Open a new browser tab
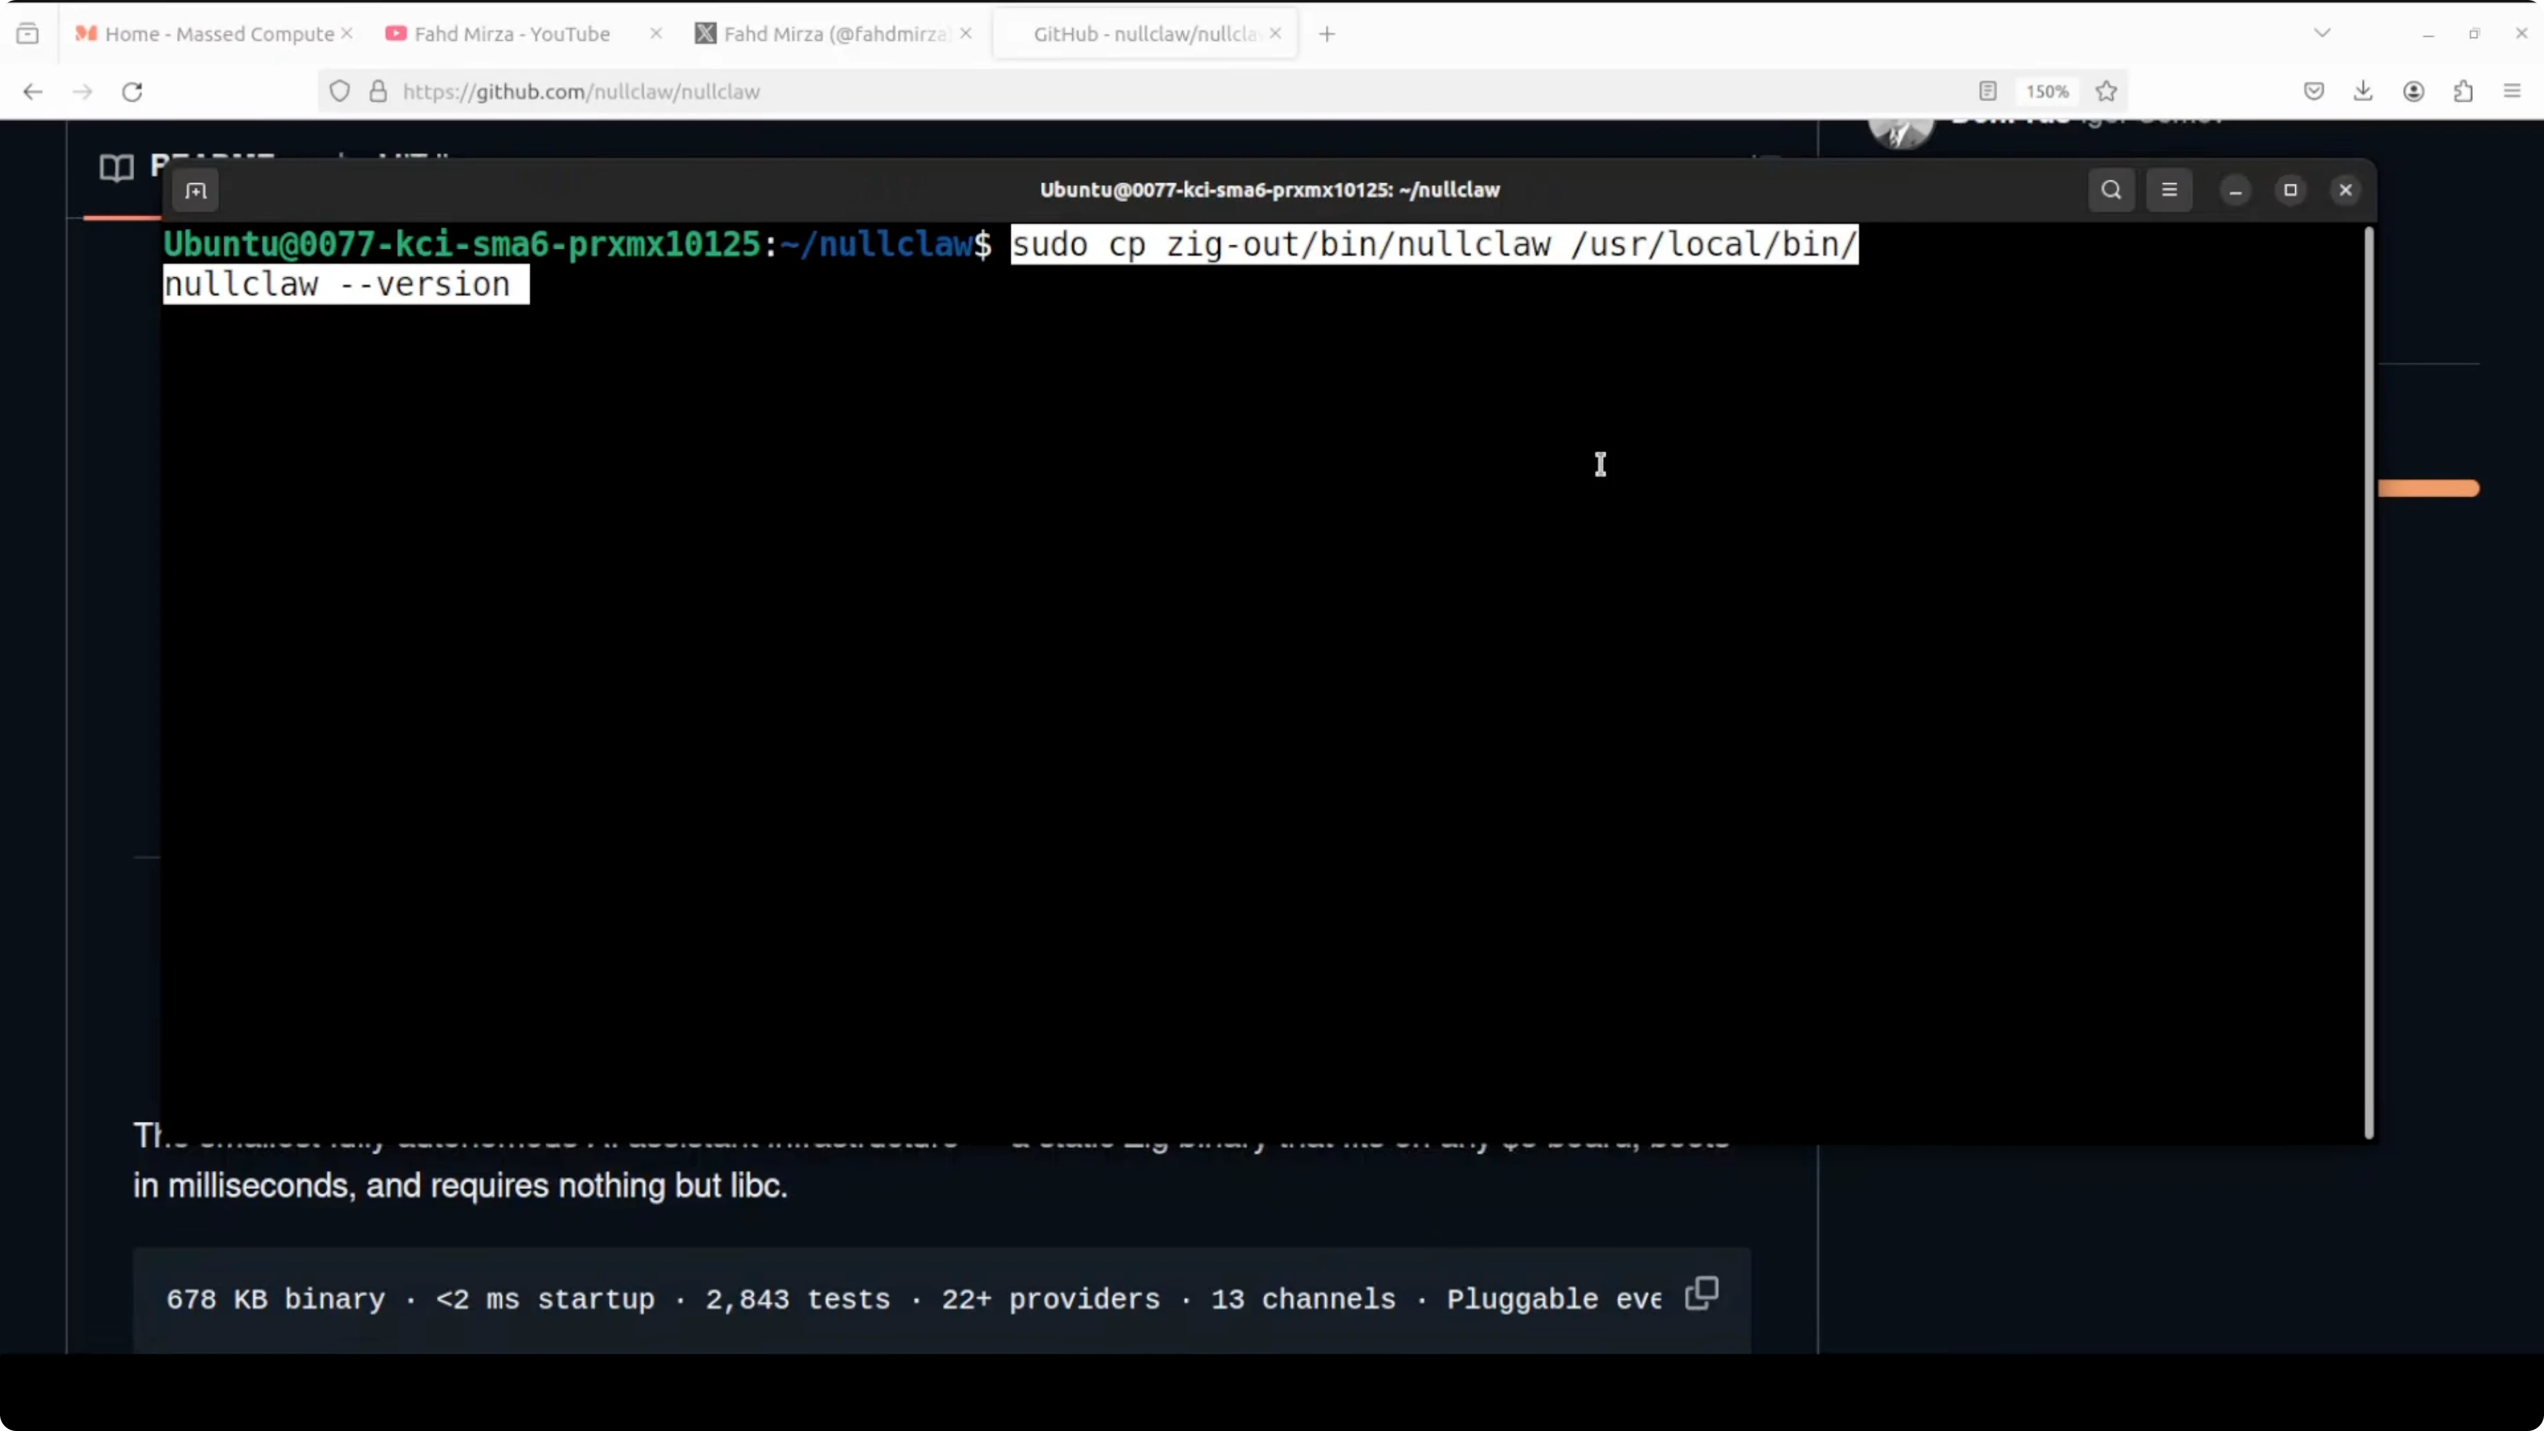The width and height of the screenshot is (2544, 1431). pos(1327,34)
